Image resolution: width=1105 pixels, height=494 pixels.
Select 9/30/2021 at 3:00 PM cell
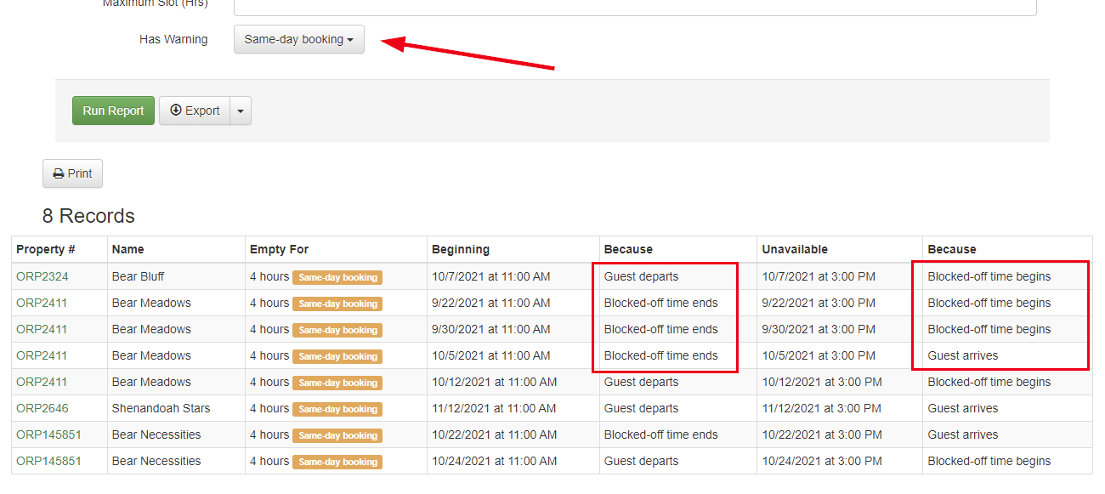point(840,329)
